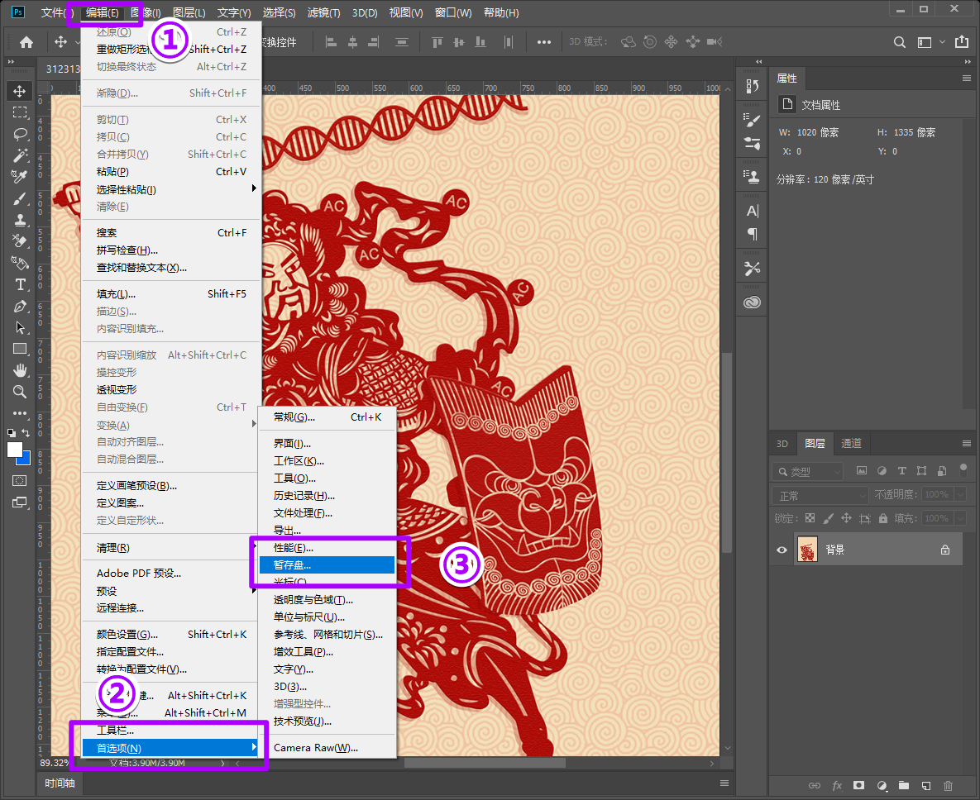This screenshot has height=800, width=980.
Task: Open the Search magnifier at top right
Action: [x=900, y=42]
